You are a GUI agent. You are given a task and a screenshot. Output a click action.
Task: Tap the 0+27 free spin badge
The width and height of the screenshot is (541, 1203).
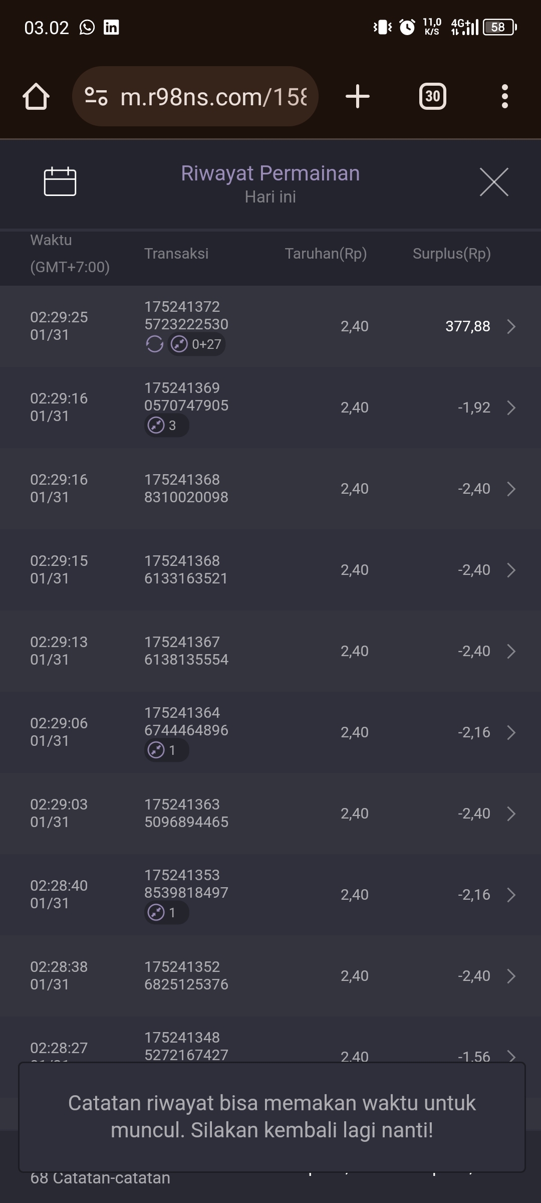pos(196,344)
